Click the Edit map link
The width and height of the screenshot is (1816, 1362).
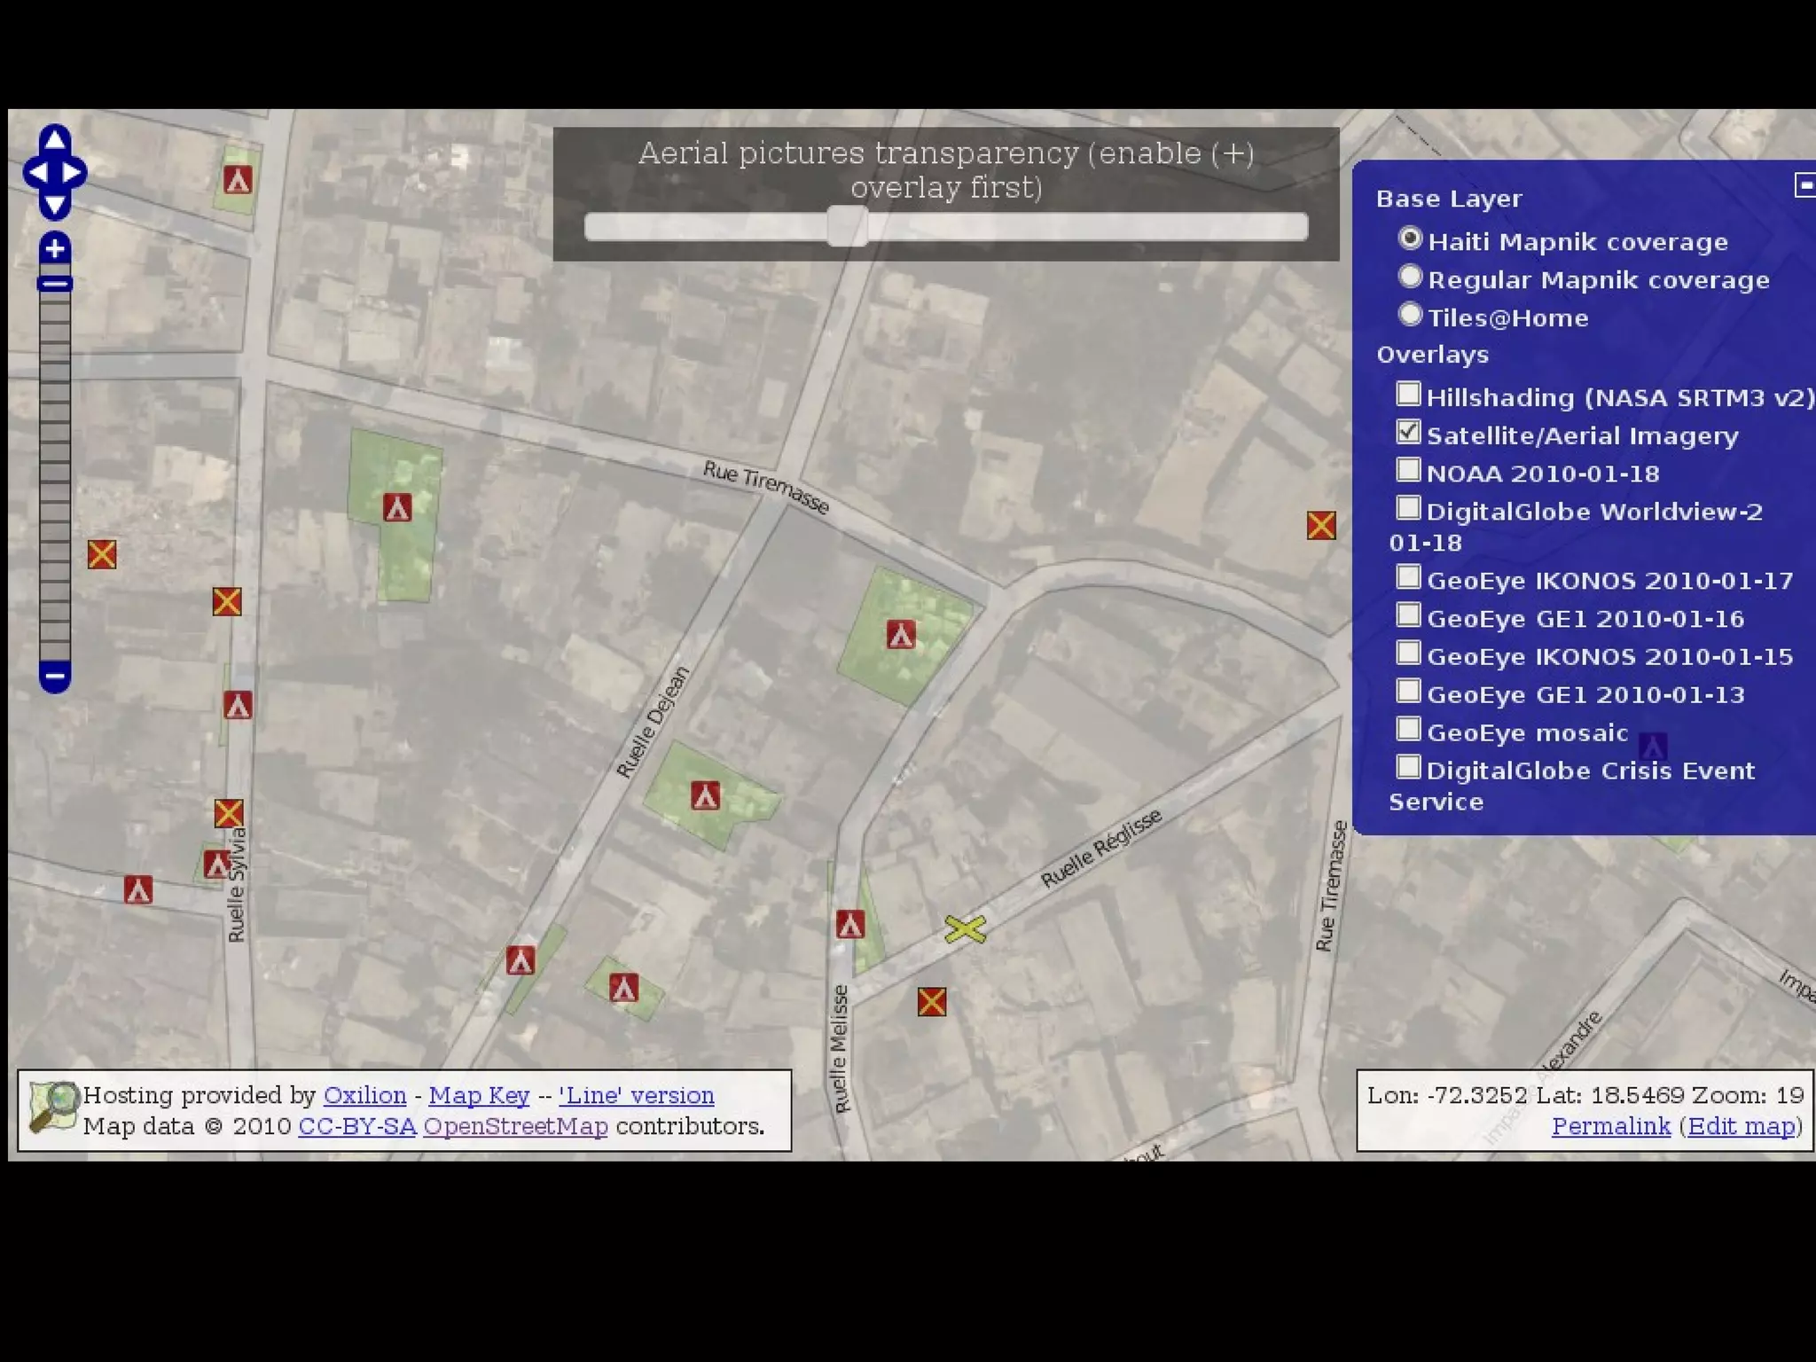(1741, 1127)
